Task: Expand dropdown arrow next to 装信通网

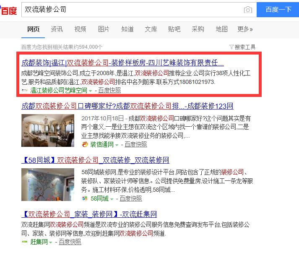Action: tap(117, 145)
